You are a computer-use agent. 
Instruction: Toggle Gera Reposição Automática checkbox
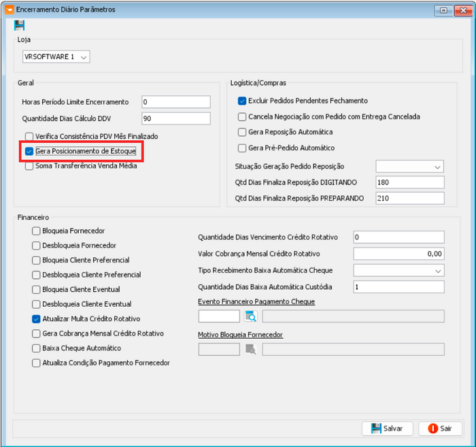pos(242,132)
